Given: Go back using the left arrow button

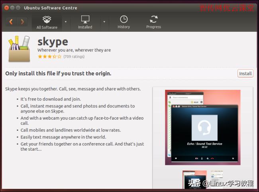Looking at the screenshot, I should pyautogui.click(x=11, y=21).
